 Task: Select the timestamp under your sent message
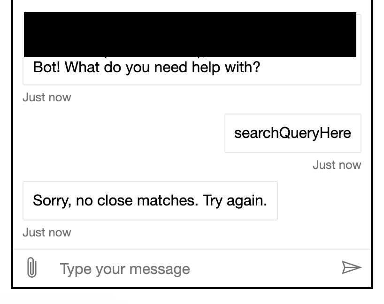337,165
